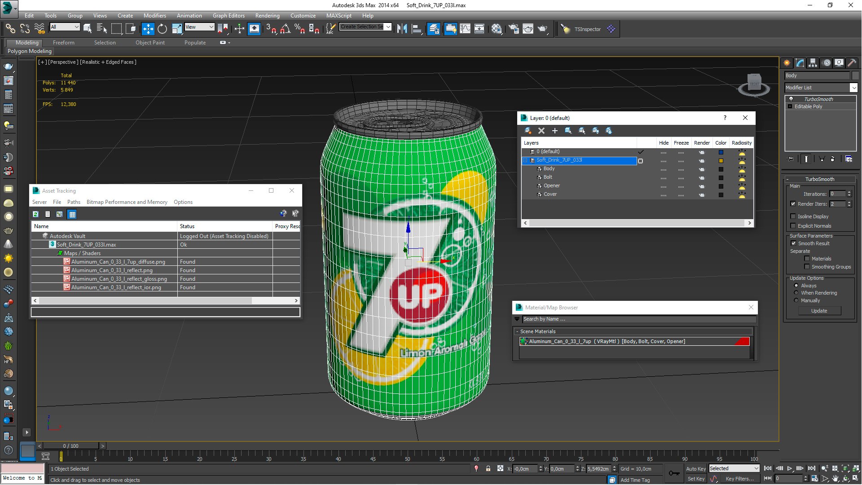This screenshot has width=862, height=485.
Task: Click the Key Filters button
Action: pos(739,479)
